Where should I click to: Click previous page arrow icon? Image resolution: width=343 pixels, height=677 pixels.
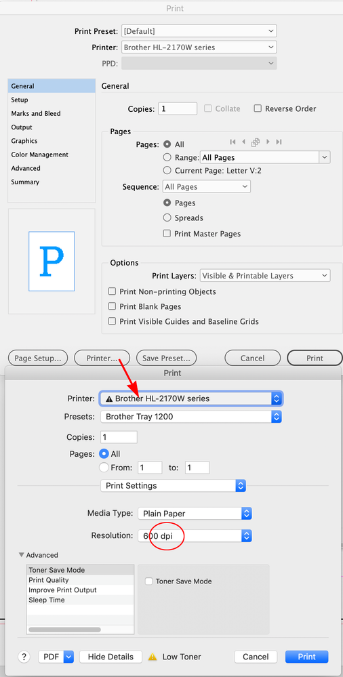tap(243, 142)
